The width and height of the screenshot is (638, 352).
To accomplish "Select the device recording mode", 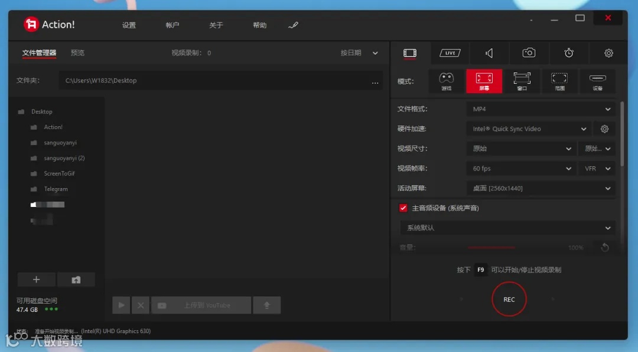I will [x=597, y=81].
